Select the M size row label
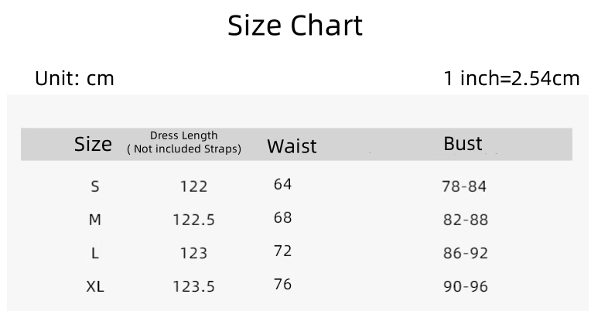The width and height of the screenshot is (591, 311). (95, 220)
